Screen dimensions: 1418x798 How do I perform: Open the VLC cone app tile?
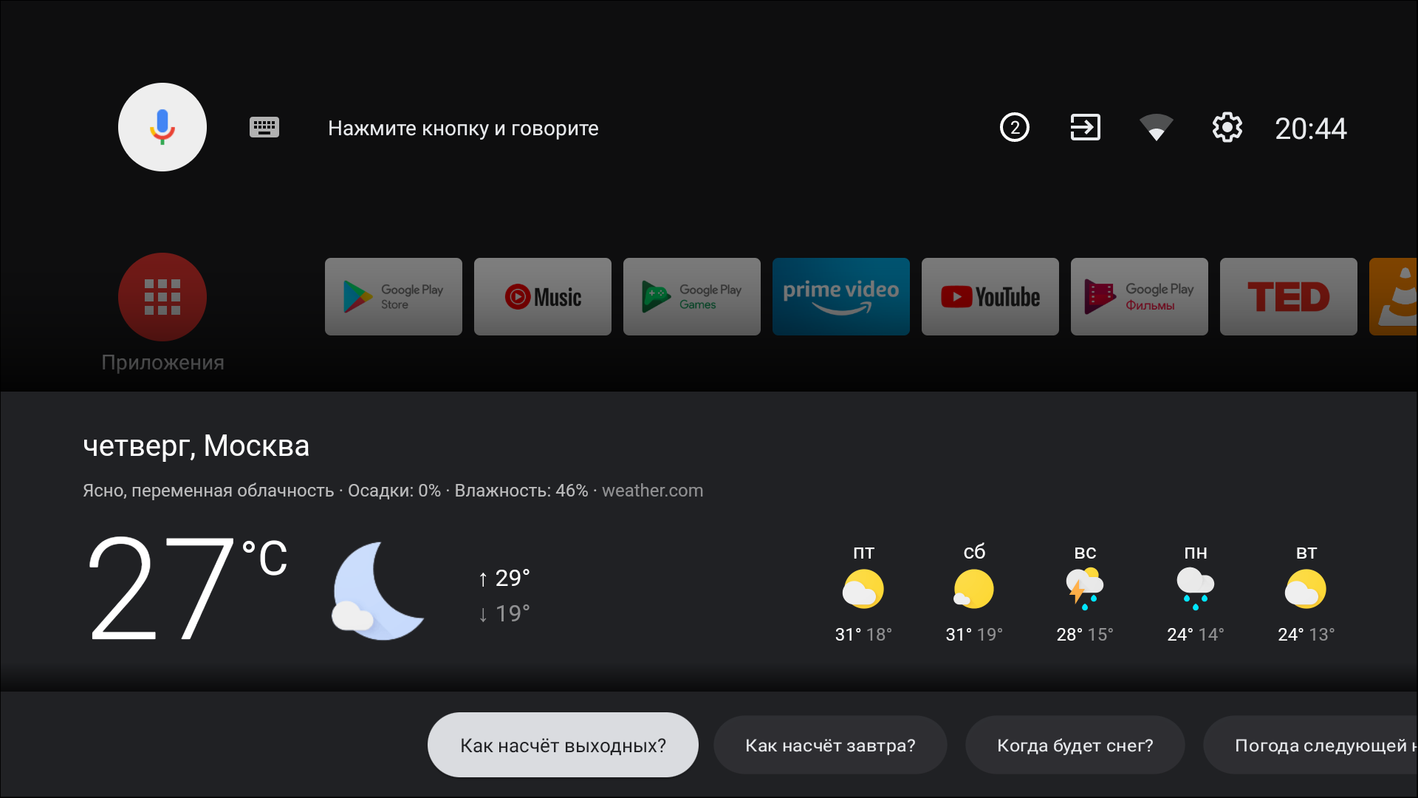coord(1394,297)
